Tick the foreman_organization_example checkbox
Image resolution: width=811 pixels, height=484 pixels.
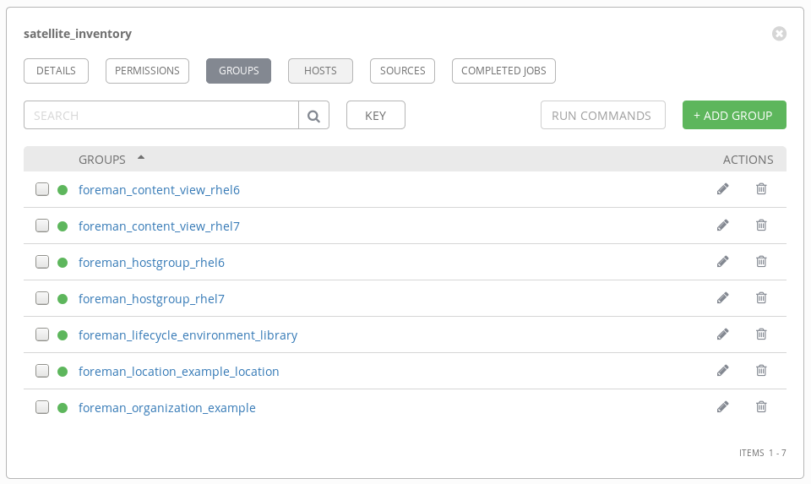click(x=42, y=407)
